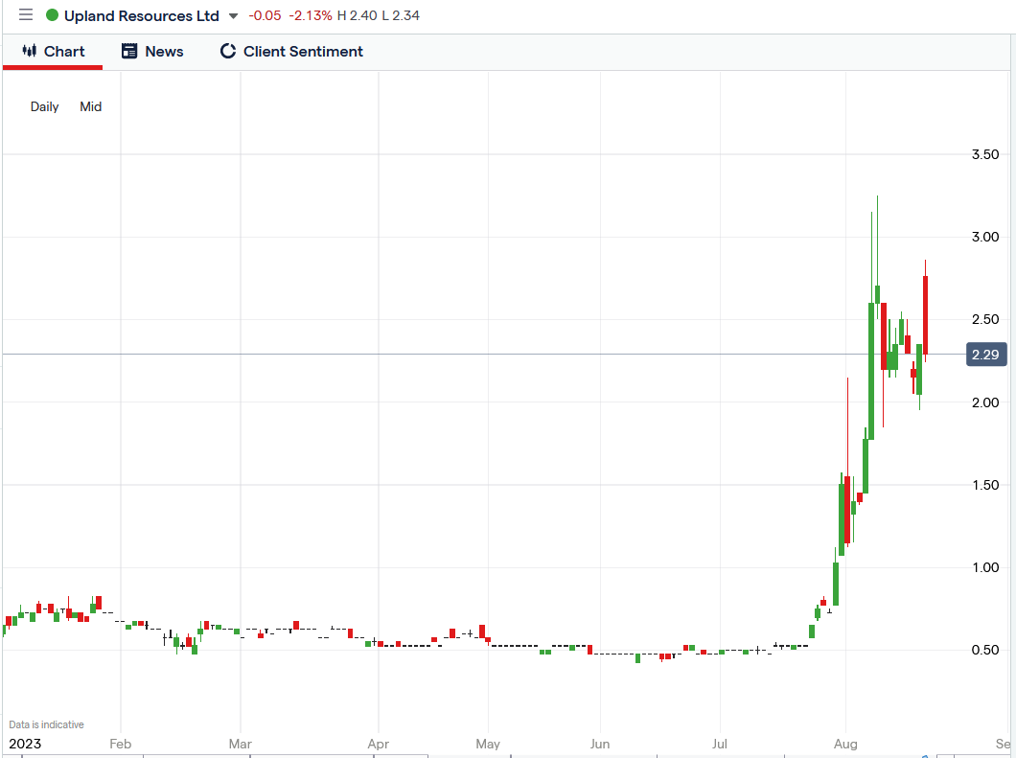Click the Jul date axis label

pyautogui.click(x=719, y=744)
